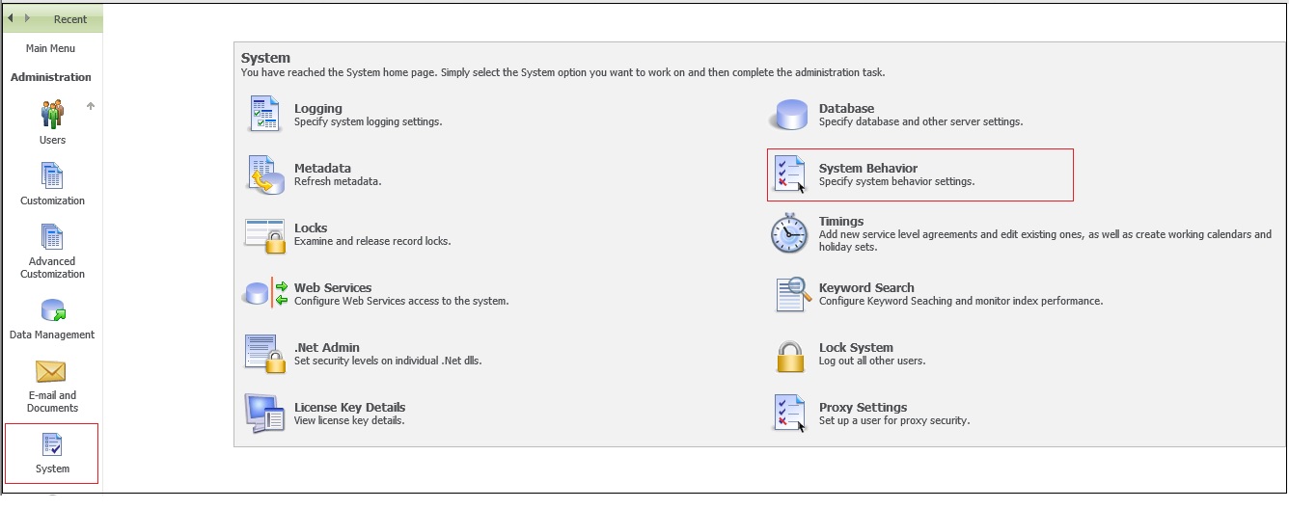
Task: Click the Lock System padlock icon
Action: (790, 355)
